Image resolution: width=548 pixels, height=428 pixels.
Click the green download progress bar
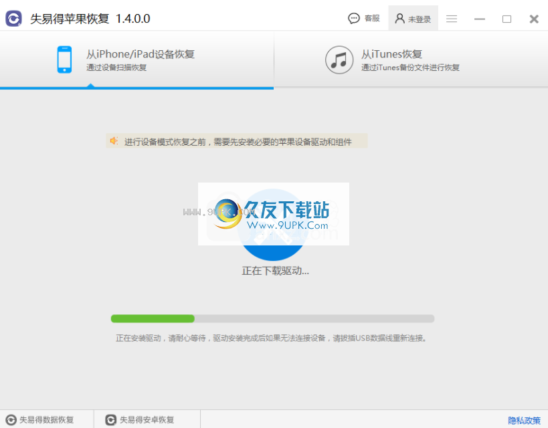[272, 318]
